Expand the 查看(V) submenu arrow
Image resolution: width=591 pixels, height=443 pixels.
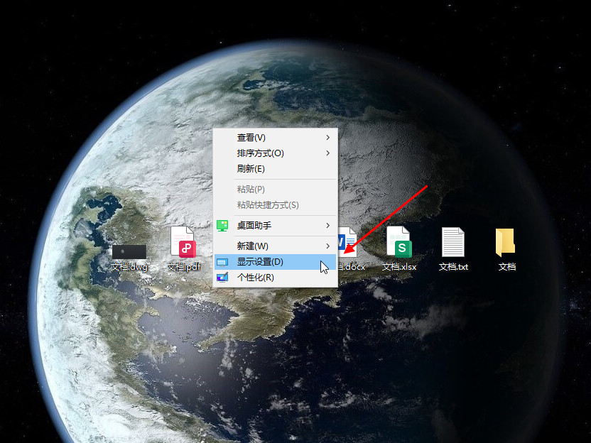point(327,138)
